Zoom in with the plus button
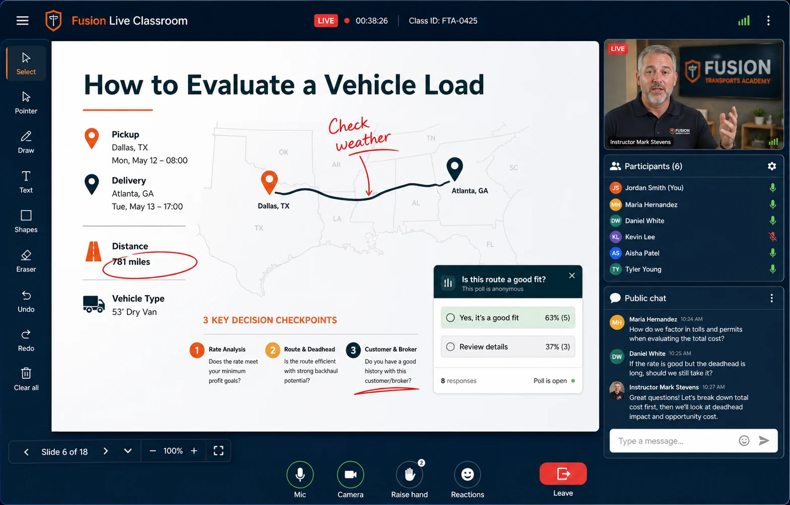 click(x=194, y=451)
